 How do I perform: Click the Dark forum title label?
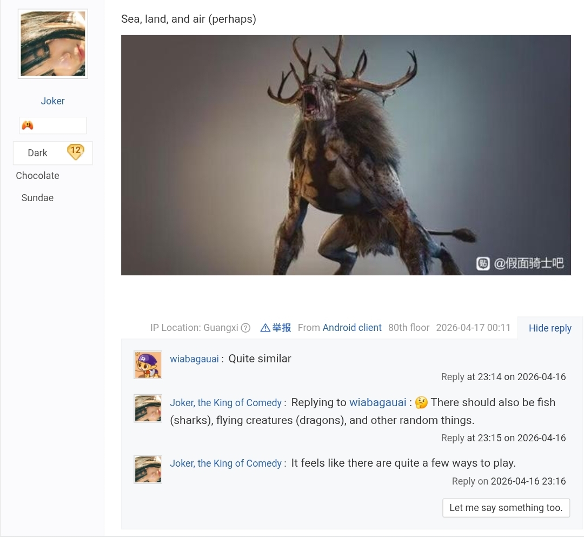click(37, 153)
